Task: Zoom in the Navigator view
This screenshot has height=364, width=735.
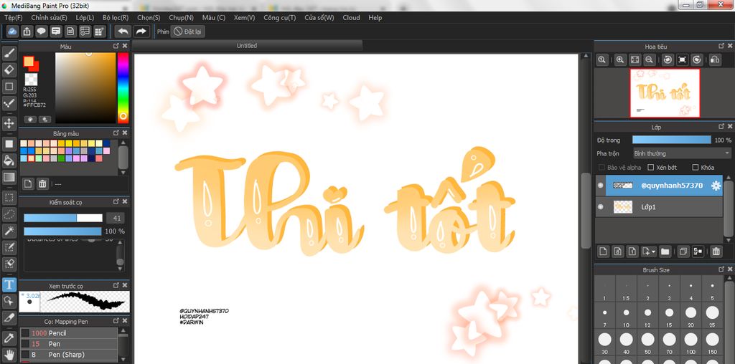Action: pos(620,59)
